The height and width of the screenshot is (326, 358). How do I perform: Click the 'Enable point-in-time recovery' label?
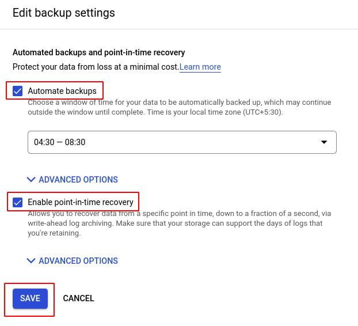coord(81,202)
